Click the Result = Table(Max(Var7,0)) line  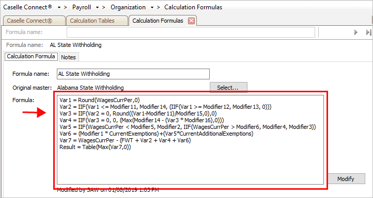96,147
